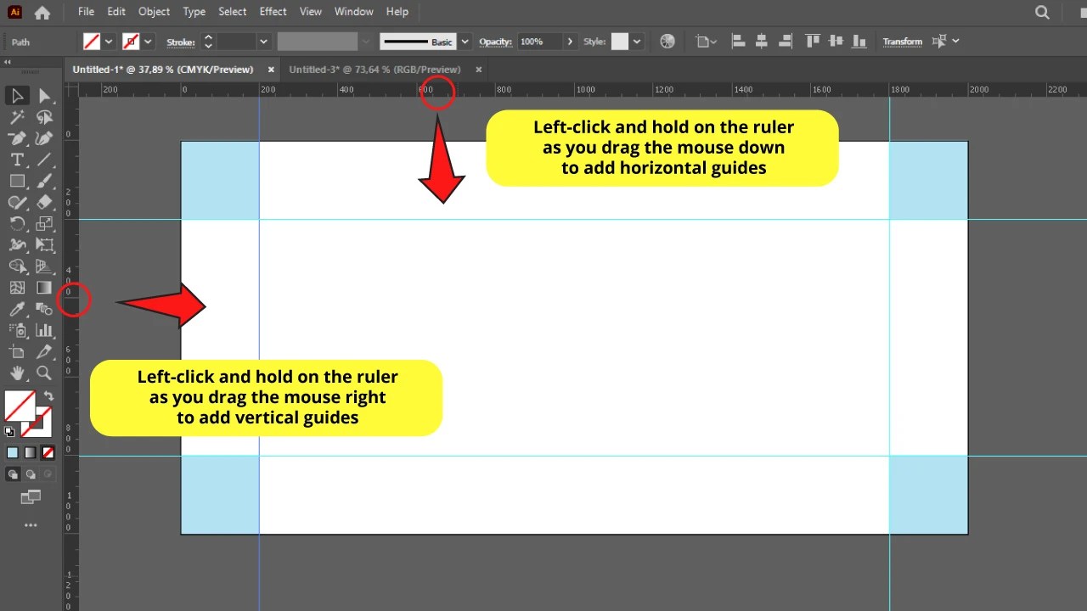Select the Hand tool
This screenshot has height=611, width=1087.
(16, 372)
